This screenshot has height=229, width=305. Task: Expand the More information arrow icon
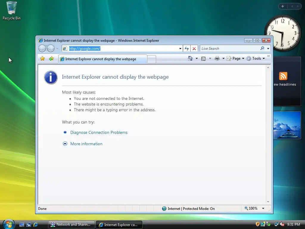(x=65, y=144)
